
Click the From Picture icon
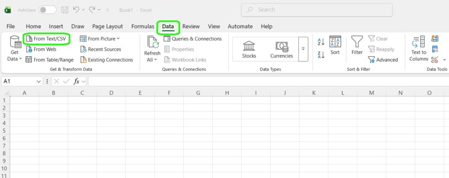[83, 39]
